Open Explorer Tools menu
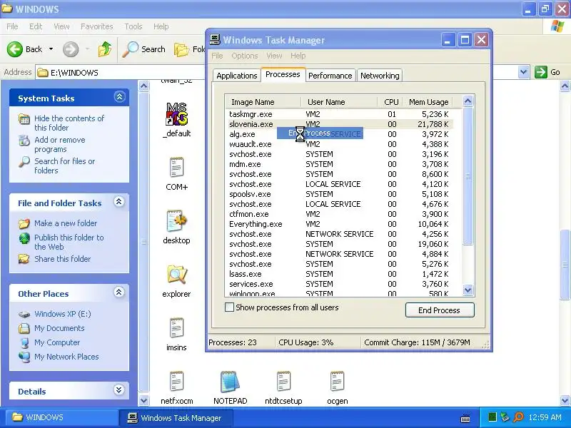 click(133, 26)
